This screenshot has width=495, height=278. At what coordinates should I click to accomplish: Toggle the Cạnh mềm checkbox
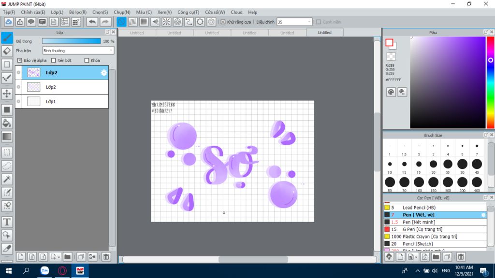pos(319,22)
